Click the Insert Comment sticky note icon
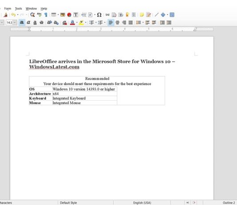This screenshot has width=237, height=205. click(142, 15)
